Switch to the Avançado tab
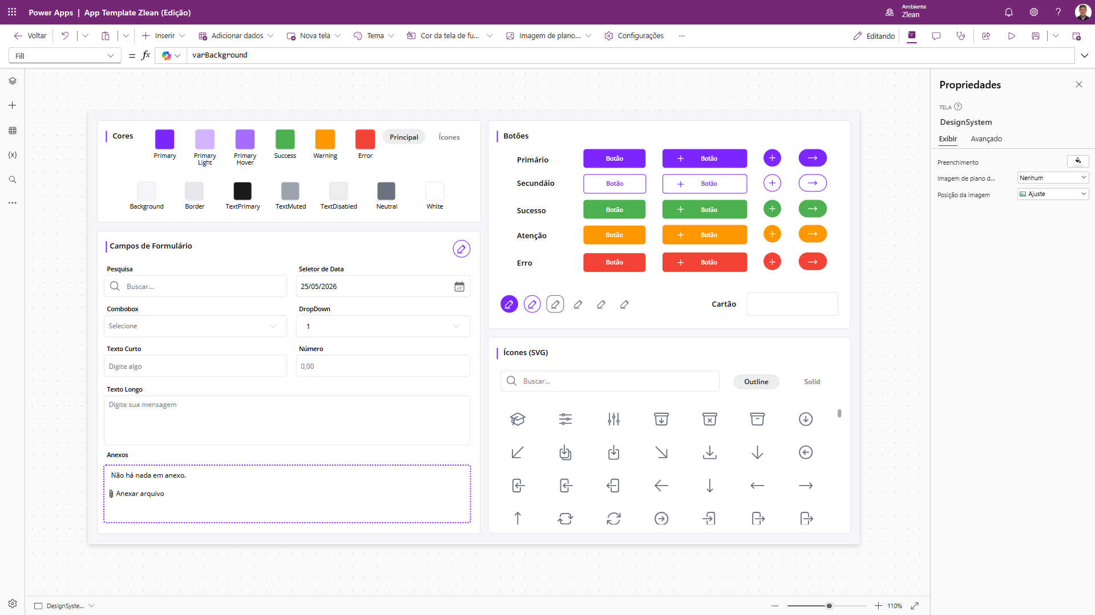 986,139
